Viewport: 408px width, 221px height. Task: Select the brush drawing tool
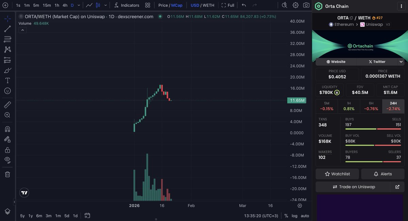coord(7,70)
